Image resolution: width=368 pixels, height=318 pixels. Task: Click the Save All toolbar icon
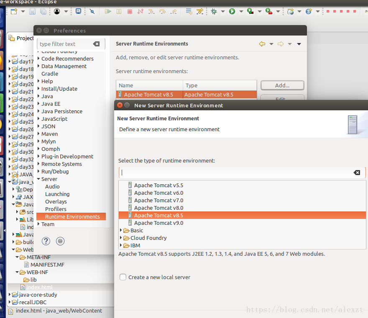(43, 11)
